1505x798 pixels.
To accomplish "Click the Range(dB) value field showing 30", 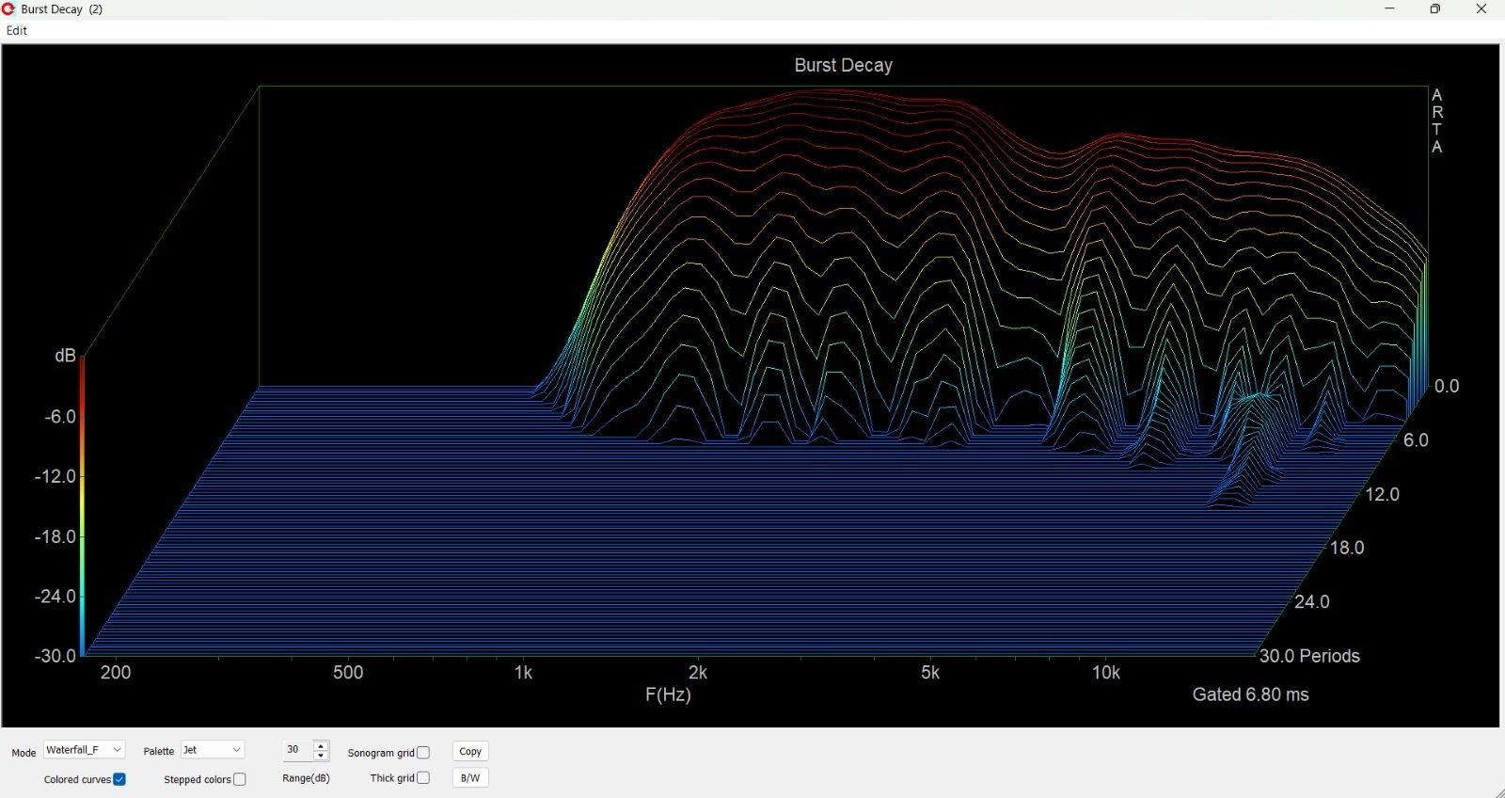I will tap(298, 750).
